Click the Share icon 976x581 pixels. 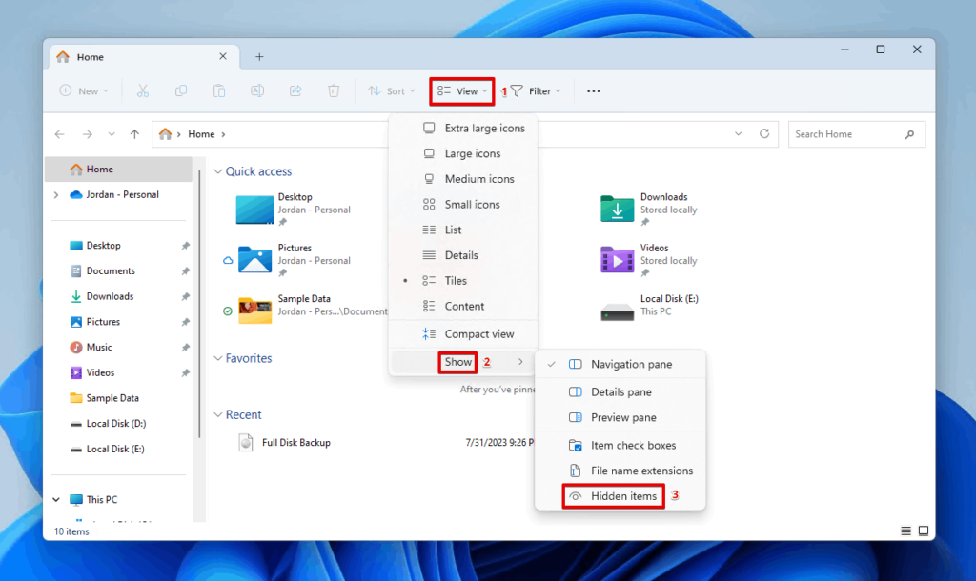295,90
